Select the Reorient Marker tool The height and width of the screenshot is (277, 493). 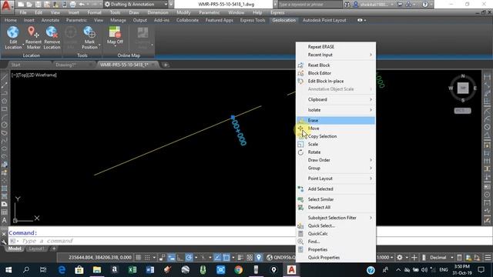click(x=32, y=38)
